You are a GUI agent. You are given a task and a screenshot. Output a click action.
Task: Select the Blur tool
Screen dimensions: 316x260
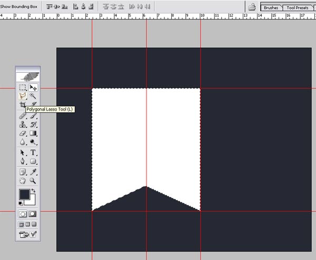[22, 142]
